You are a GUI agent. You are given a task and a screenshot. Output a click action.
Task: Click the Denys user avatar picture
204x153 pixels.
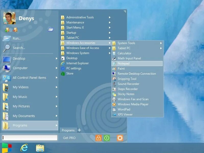[9, 18]
